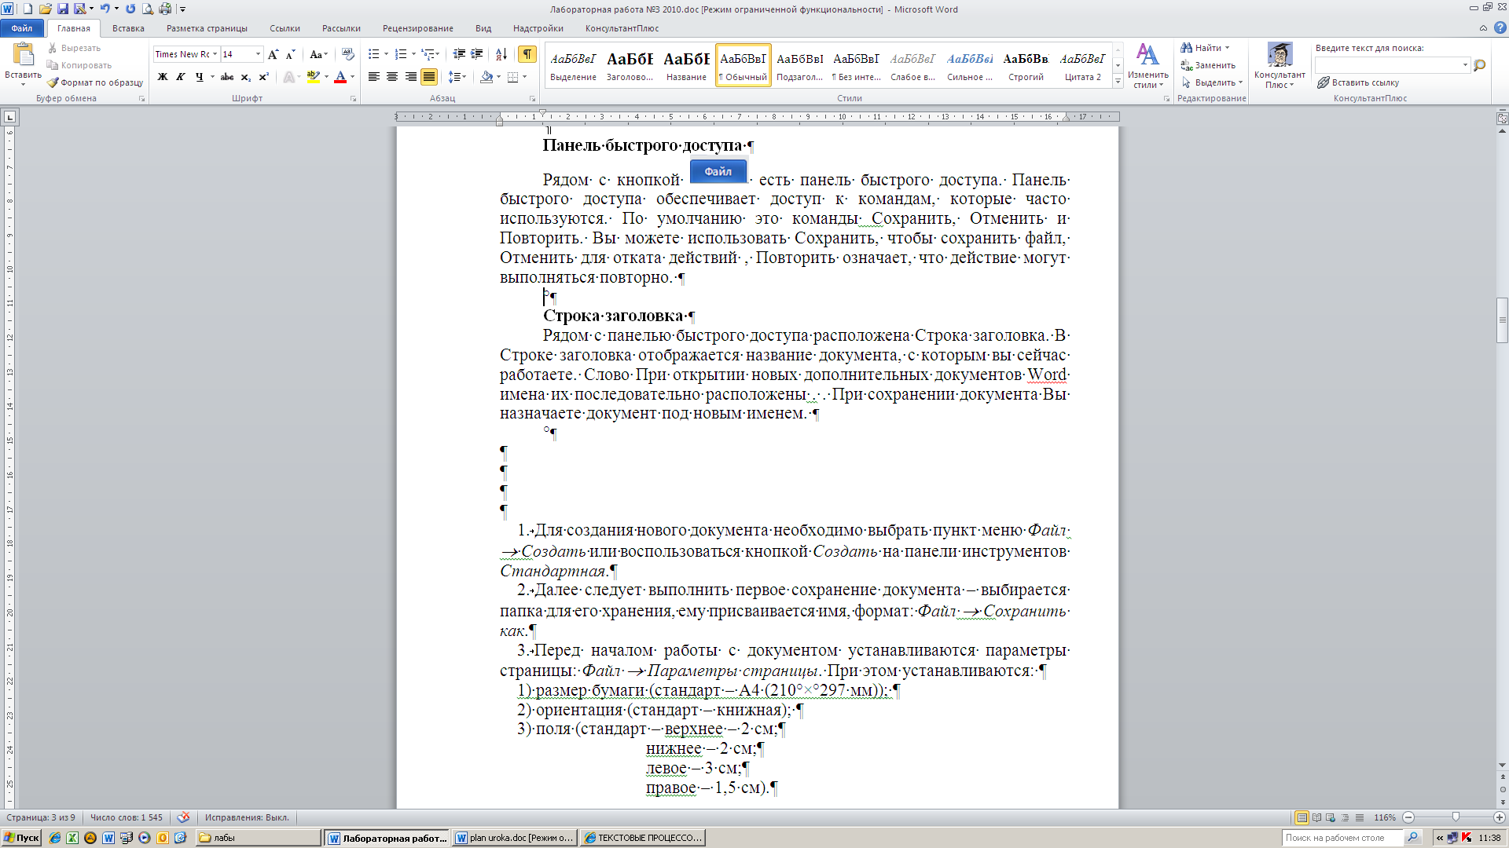
Task: Apply the Заголово... heading style
Action: point(630,65)
